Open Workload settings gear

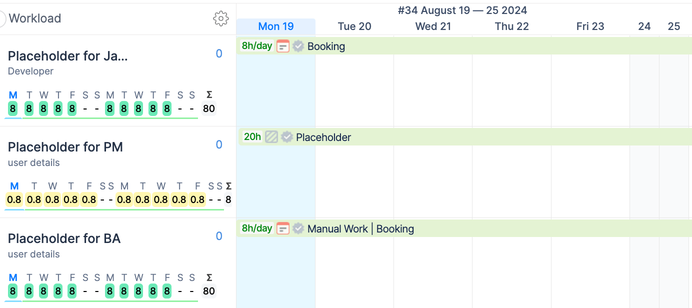pyautogui.click(x=220, y=19)
